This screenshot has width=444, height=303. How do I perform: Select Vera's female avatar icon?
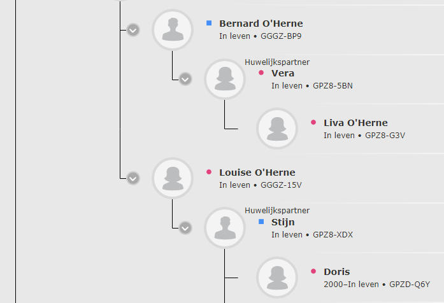(225, 79)
